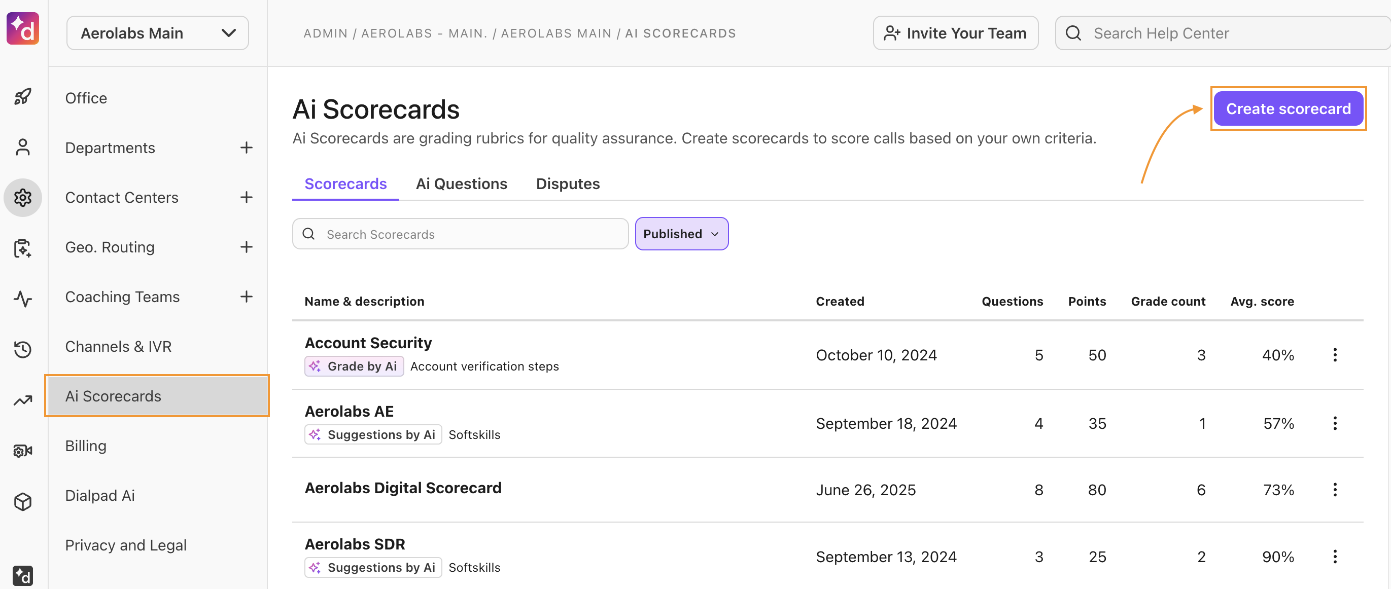Click the Name & description column header
This screenshot has width=1391, height=589.
(364, 302)
